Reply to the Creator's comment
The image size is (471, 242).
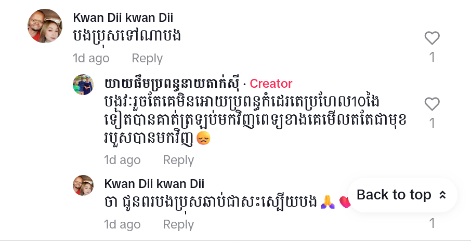[178, 160]
